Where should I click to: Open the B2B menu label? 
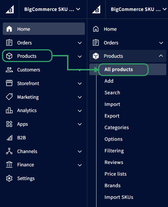click(x=22, y=138)
